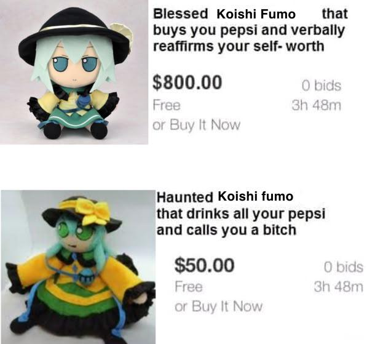The image size is (367, 344).
Task: Click the Free shipping label under $800.00
Action: pyautogui.click(x=167, y=105)
